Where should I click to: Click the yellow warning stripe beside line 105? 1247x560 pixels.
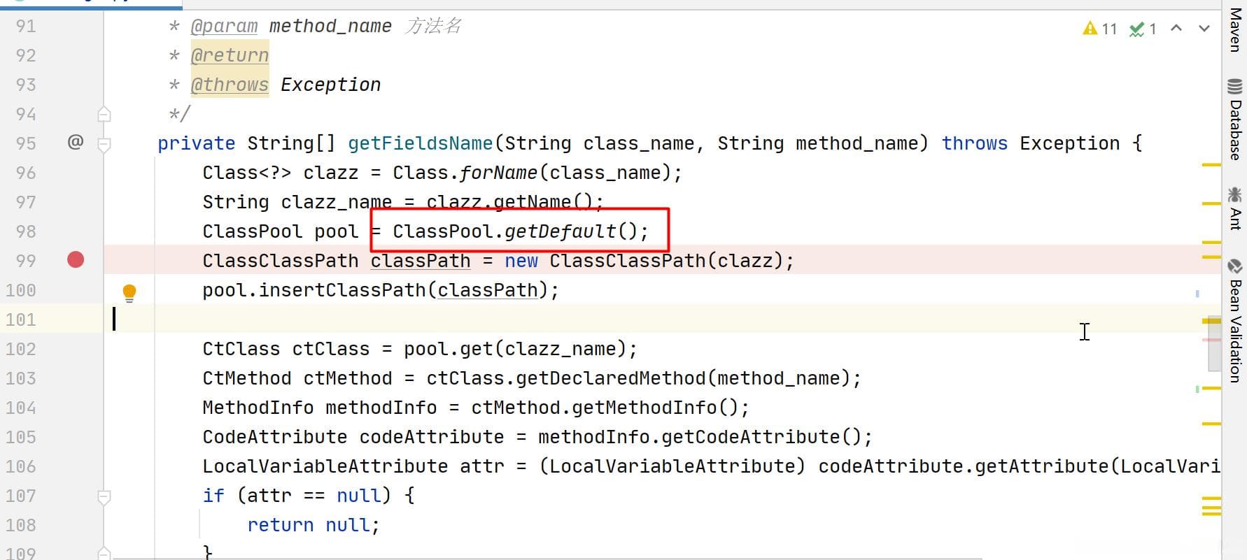(1211, 424)
